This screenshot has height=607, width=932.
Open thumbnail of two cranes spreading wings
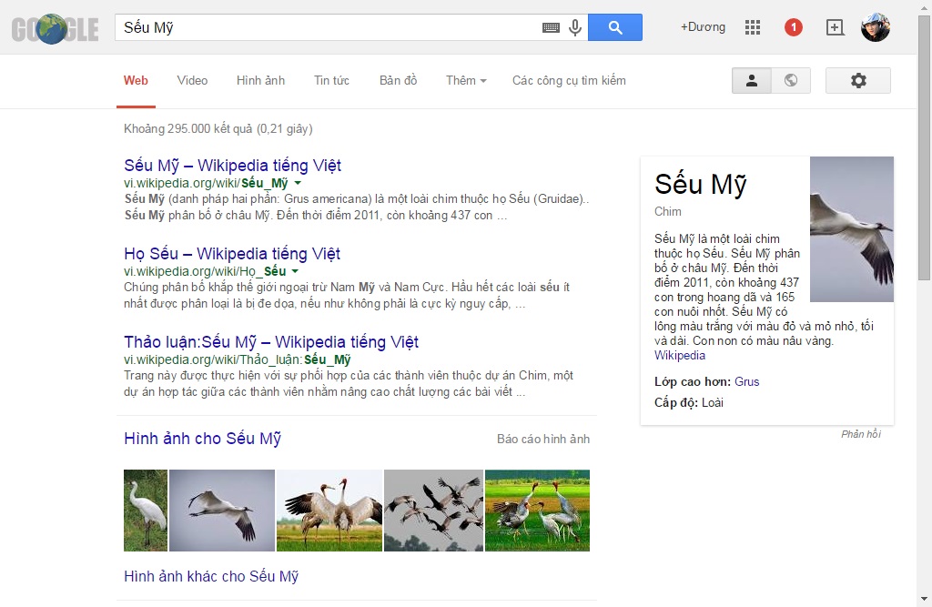(329, 511)
